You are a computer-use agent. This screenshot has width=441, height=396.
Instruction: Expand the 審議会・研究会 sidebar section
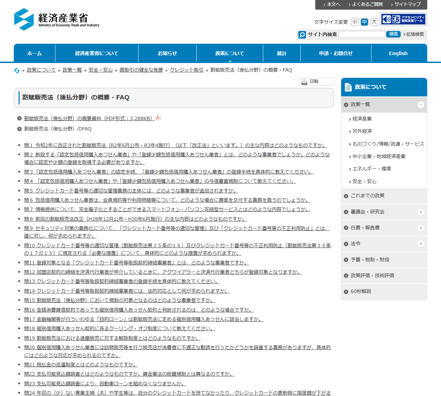pos(421,212)
